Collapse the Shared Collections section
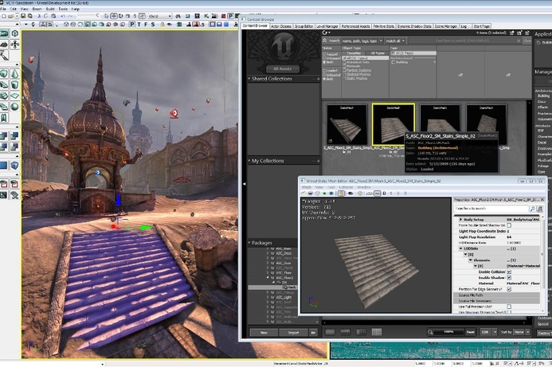This screenshot has width=552, height=367. coord(249,79)
